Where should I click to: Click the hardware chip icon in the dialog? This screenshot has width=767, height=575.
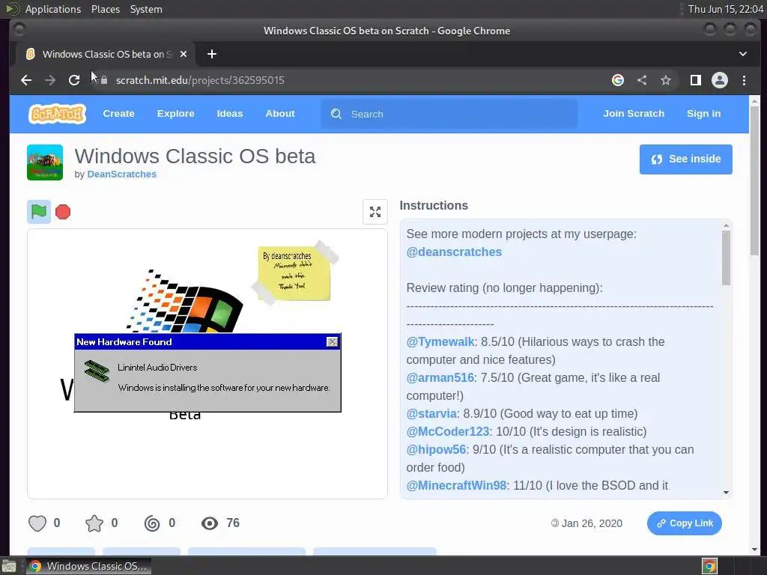click(97, 371)
